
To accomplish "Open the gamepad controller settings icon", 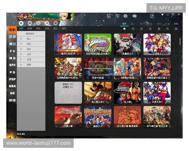I will pyautogui.click(x=125, y=16).
